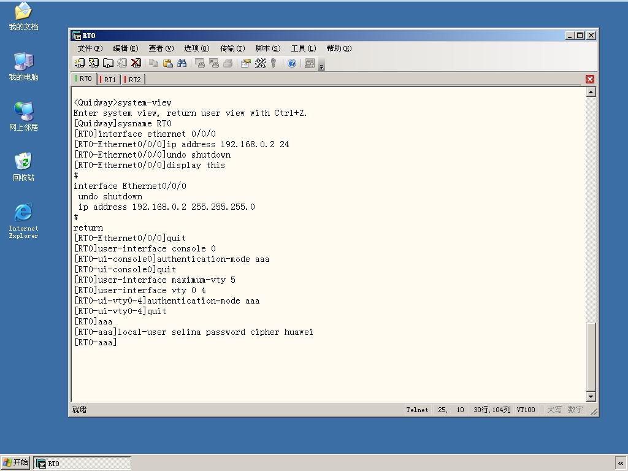The image size is (628, 471).
Task: Click the 就绪 status text
Action: point(79,410)
